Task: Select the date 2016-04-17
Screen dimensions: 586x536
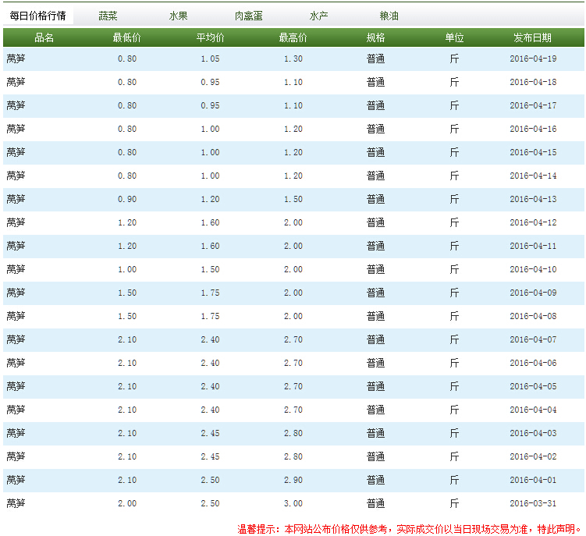Action: click(533, 105)
